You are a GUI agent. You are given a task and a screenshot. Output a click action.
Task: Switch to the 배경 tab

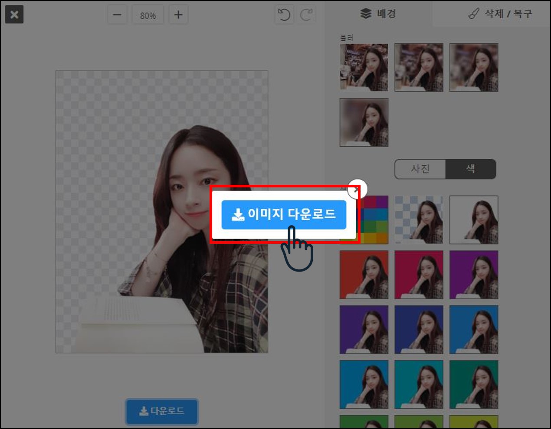click(x=378, y=13)
